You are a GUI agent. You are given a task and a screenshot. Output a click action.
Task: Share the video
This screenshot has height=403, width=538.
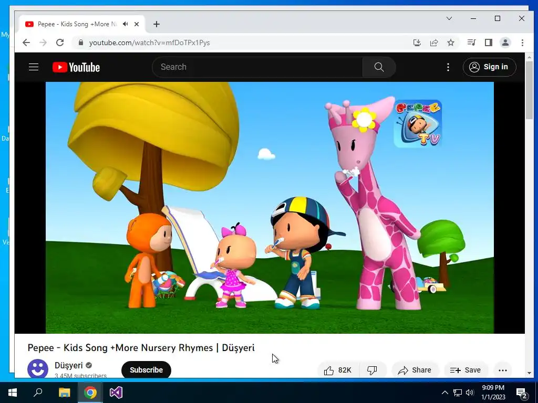(415, 370)
